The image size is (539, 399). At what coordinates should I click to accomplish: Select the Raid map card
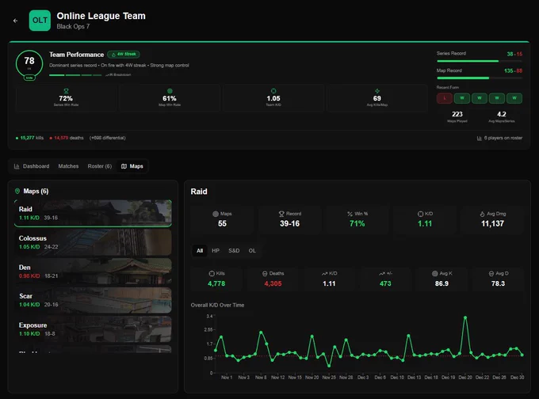coord(93,213)
